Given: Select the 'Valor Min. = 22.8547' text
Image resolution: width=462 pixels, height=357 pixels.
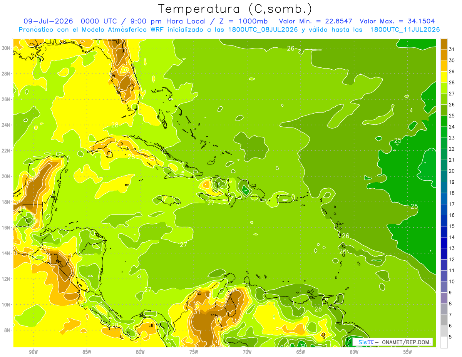Looking at the screenshot, I should point(316,21).
